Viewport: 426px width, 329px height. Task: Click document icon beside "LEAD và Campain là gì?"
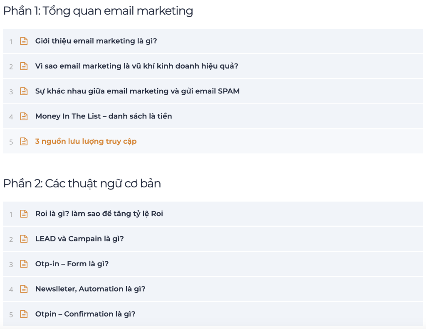(x=24, y=239)
